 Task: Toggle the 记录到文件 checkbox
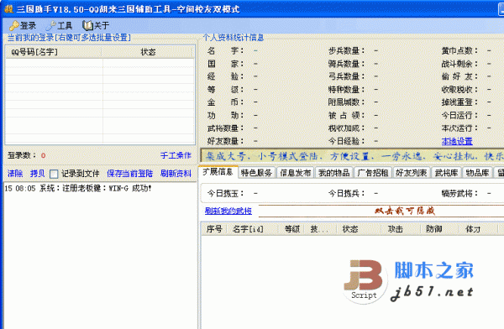[54, 174]
